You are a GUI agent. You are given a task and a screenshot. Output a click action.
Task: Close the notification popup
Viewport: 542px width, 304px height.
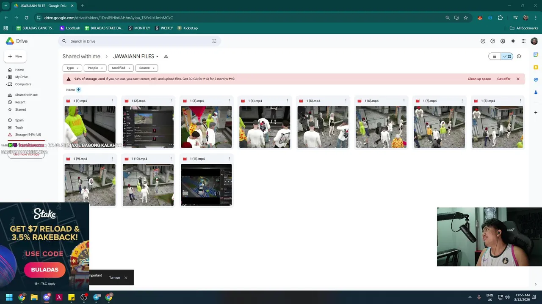pyautogui.click(x=126, y=277)
